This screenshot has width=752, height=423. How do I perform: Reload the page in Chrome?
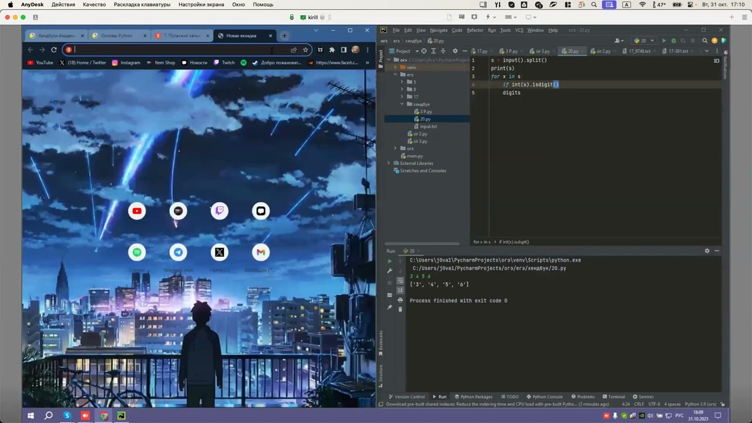tap(53, 50)
